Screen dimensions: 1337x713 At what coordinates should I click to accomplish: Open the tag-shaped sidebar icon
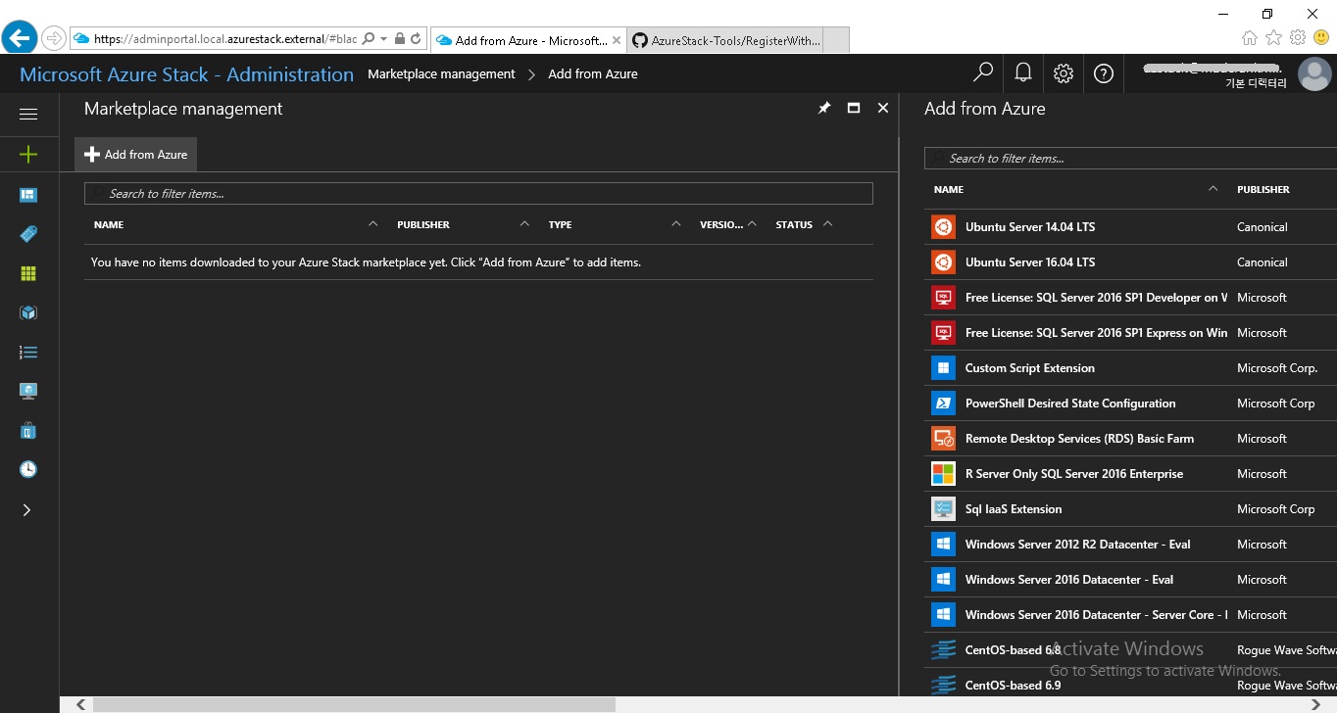pos(28,234)
